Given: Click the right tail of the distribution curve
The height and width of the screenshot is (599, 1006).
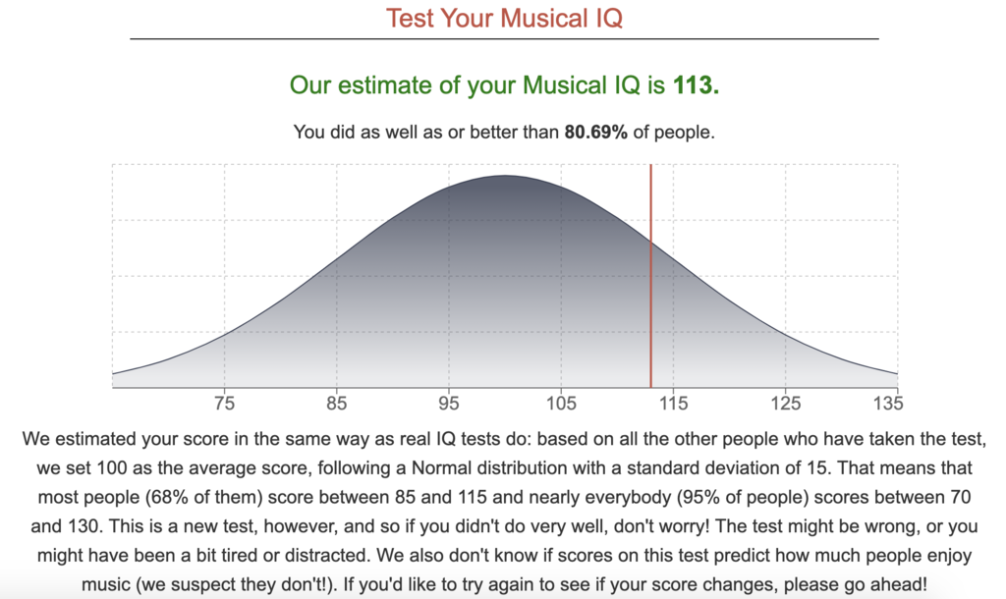Looking at the screenshot, I should tap(860, 364).
